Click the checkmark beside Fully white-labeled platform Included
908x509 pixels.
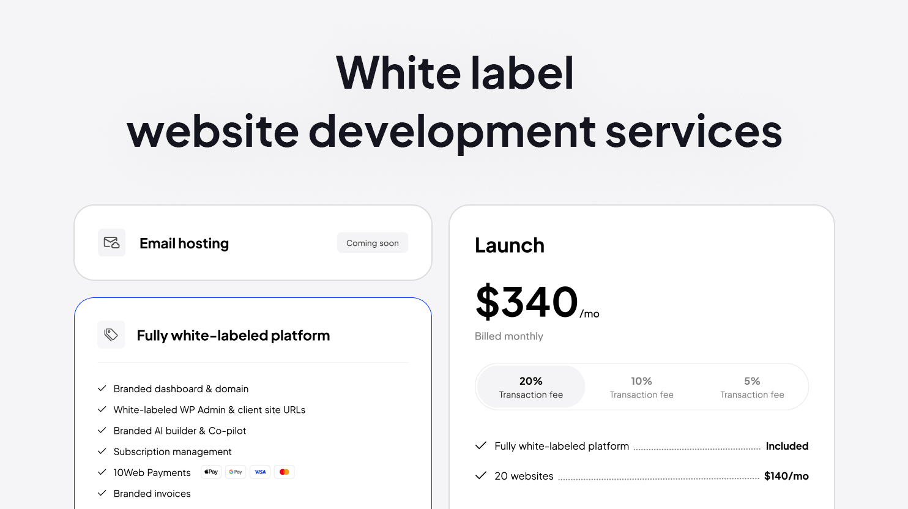(x=481, y=446)
